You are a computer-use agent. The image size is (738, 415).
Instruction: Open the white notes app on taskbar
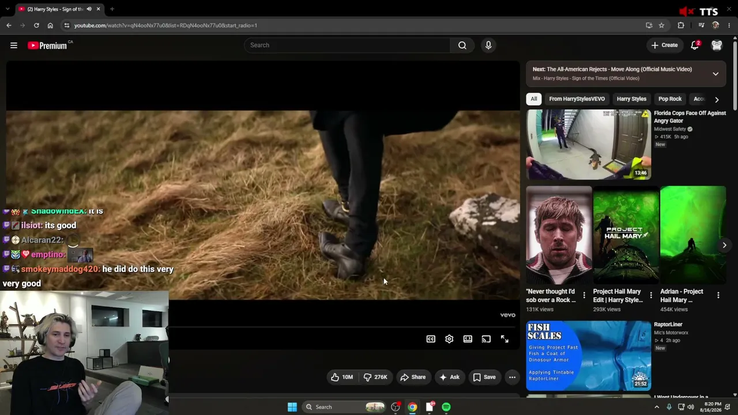click(430, 407)
